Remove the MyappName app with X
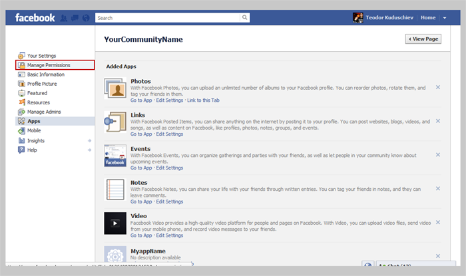Image resolution: width=466 pixels, height=276 pixels. click(438, 256)
